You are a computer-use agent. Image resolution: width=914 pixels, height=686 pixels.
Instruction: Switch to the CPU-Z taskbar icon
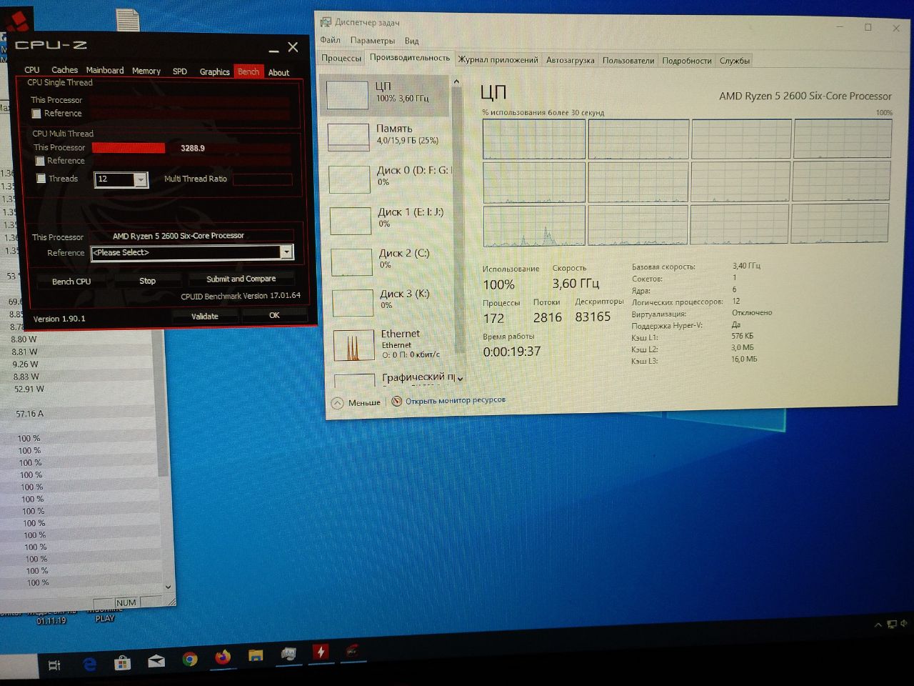(353, 650)
